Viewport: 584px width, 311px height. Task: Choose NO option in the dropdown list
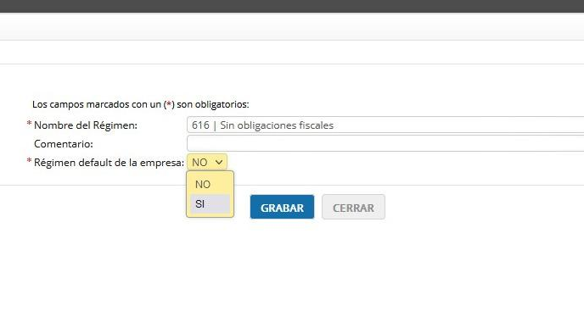click(210, 184)
